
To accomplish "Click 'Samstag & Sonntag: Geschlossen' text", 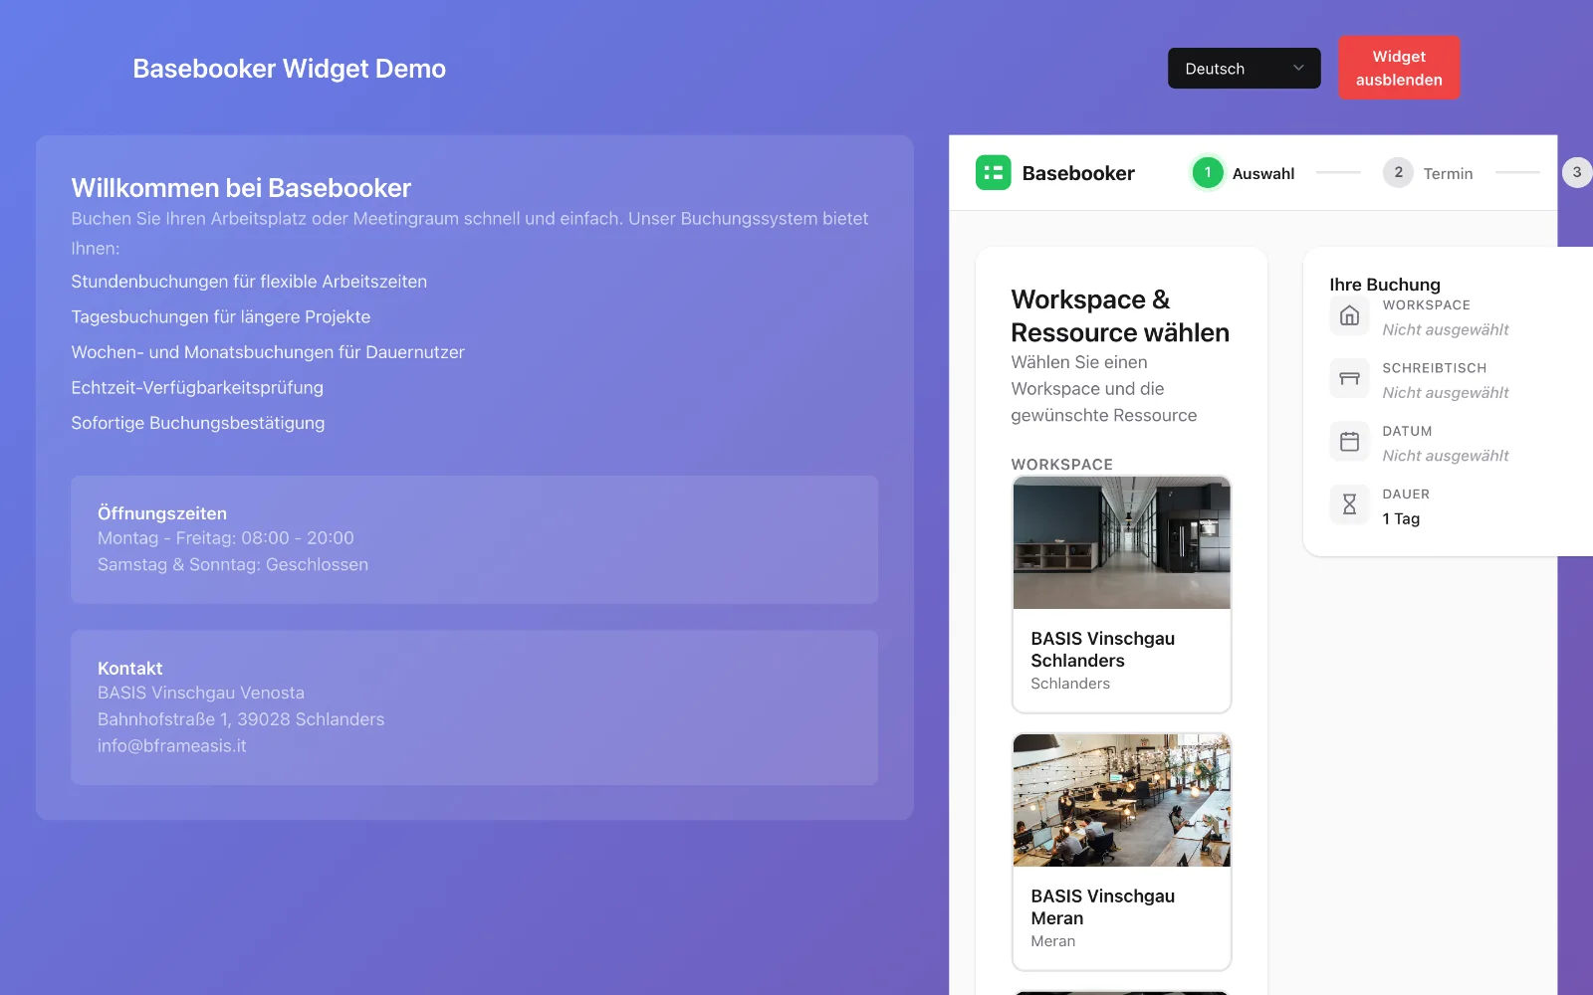I will click(x=233, y=564).
